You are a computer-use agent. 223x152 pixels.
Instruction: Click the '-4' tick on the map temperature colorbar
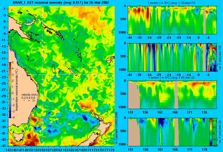point(13,117)
